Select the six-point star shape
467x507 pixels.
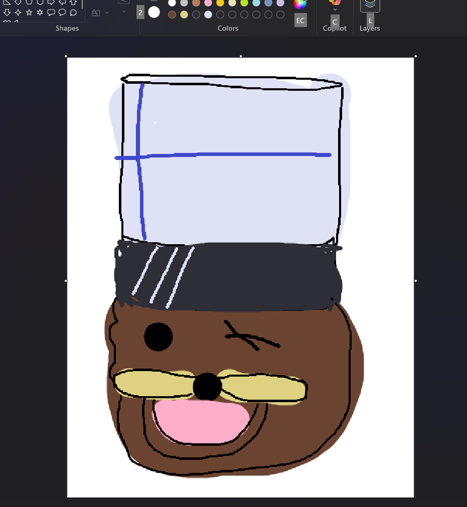[x=40, y=13]
